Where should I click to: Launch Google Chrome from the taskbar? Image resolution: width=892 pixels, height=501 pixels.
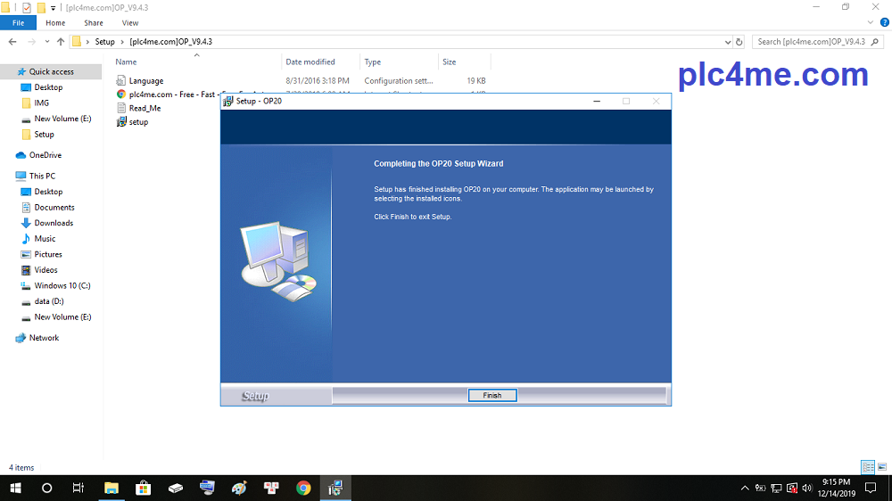click(x=303, y=488)
